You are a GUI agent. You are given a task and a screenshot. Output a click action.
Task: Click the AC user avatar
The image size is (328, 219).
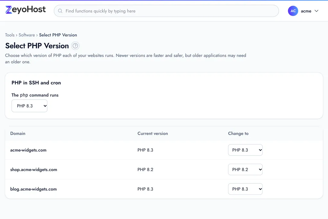point(293,11)
